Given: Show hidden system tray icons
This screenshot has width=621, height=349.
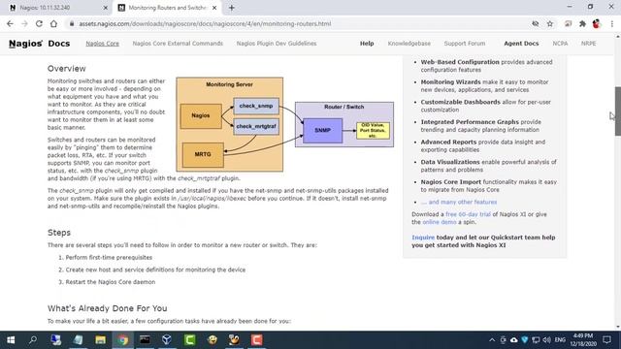Looking at the screenshot, I should (492, 340).
